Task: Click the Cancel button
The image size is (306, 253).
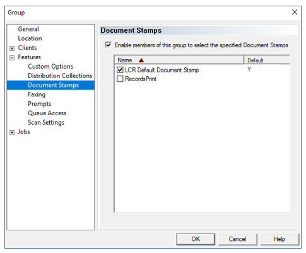Action: pos(238,239)
